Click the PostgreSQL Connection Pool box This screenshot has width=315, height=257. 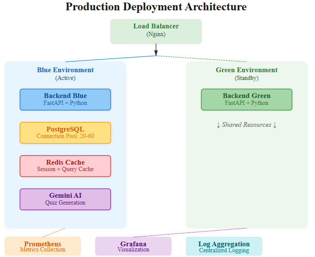tap(65, 133)
